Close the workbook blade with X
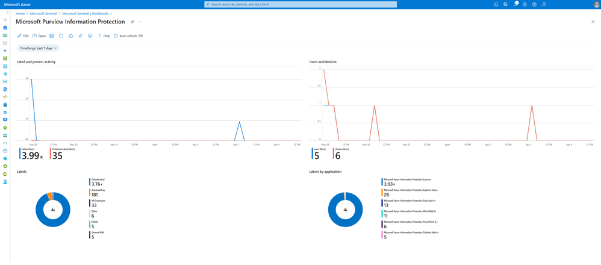601x265 pixels. [x=593, y=22]
